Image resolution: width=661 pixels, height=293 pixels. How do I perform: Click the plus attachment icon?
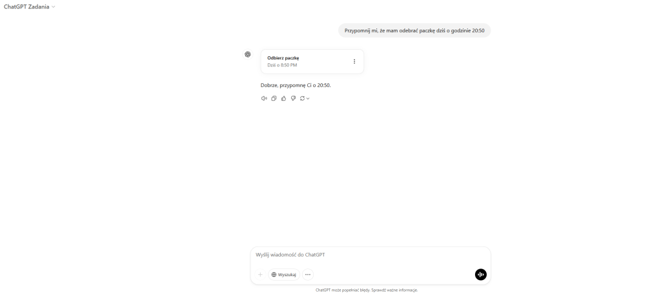tap(260, 274)
